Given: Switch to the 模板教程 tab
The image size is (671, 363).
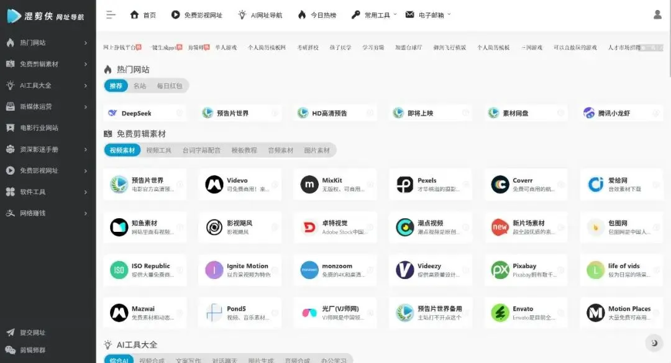Looking at the screenshot, I should pyautogui.click(x=244, y=150).
